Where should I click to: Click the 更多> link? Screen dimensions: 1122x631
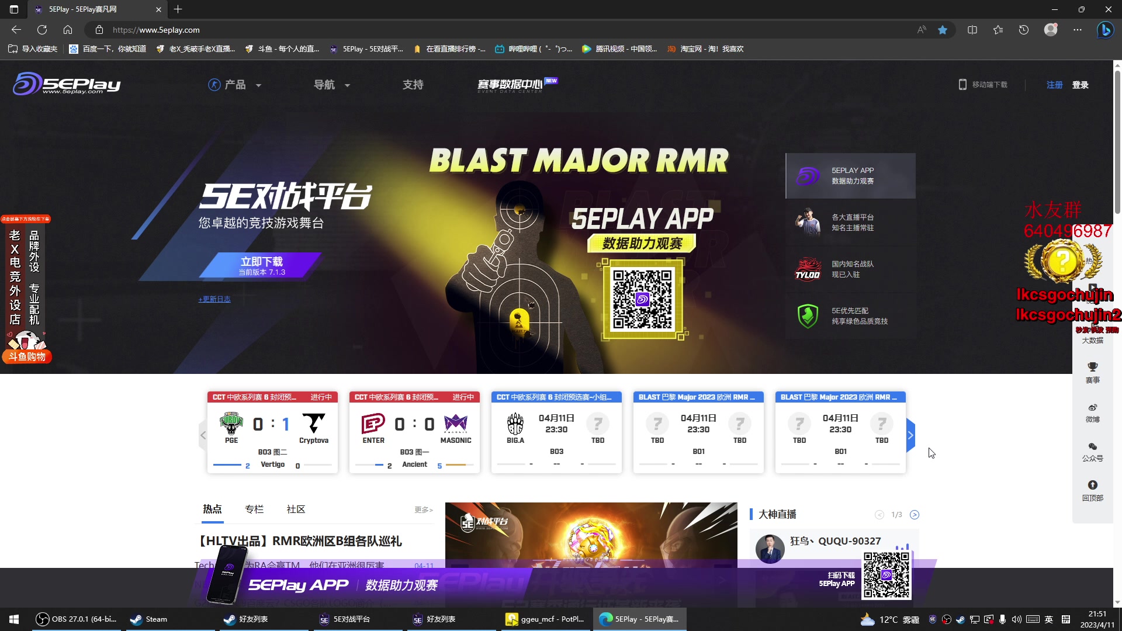(x=424, y=510)
